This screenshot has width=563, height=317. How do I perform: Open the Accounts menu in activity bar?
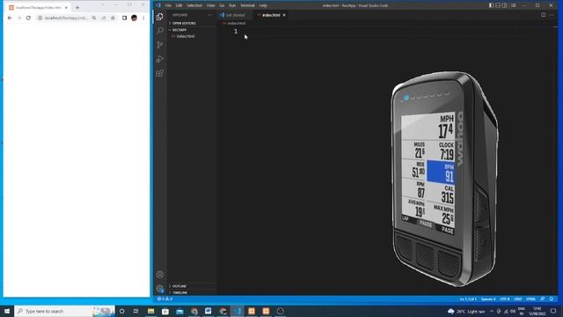[160, 275]
